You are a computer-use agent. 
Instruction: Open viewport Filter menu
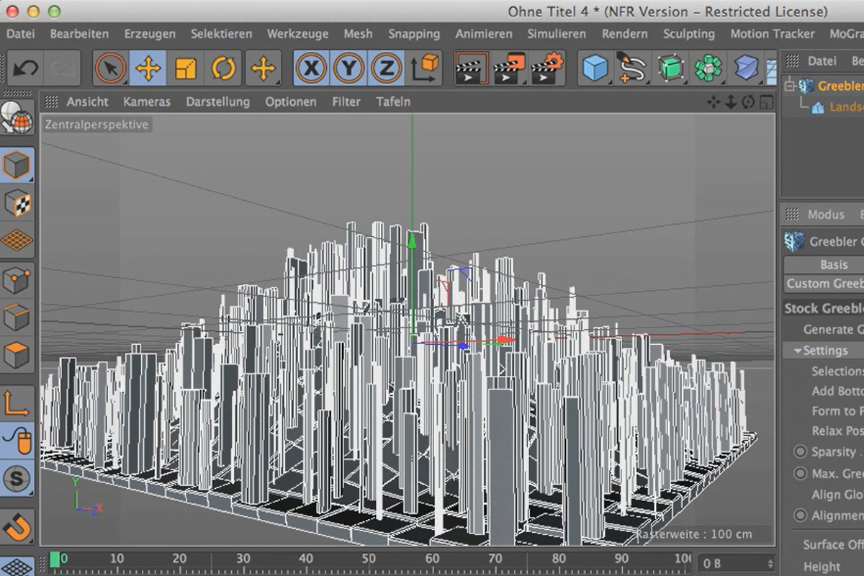pyautogui.click(x=346, y=102)
